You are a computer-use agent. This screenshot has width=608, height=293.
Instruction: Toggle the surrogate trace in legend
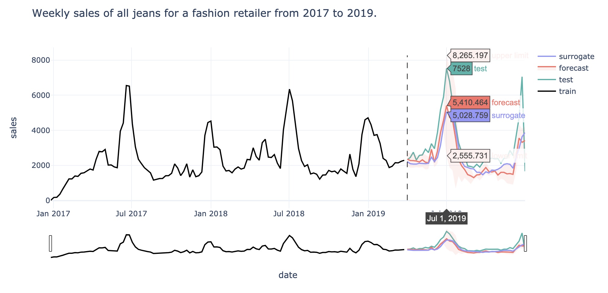pos(566,57)
